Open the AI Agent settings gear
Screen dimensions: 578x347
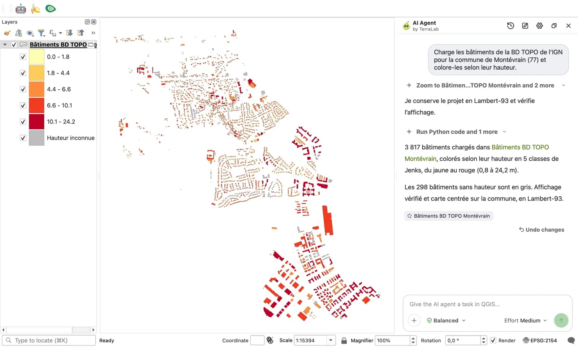540,26
